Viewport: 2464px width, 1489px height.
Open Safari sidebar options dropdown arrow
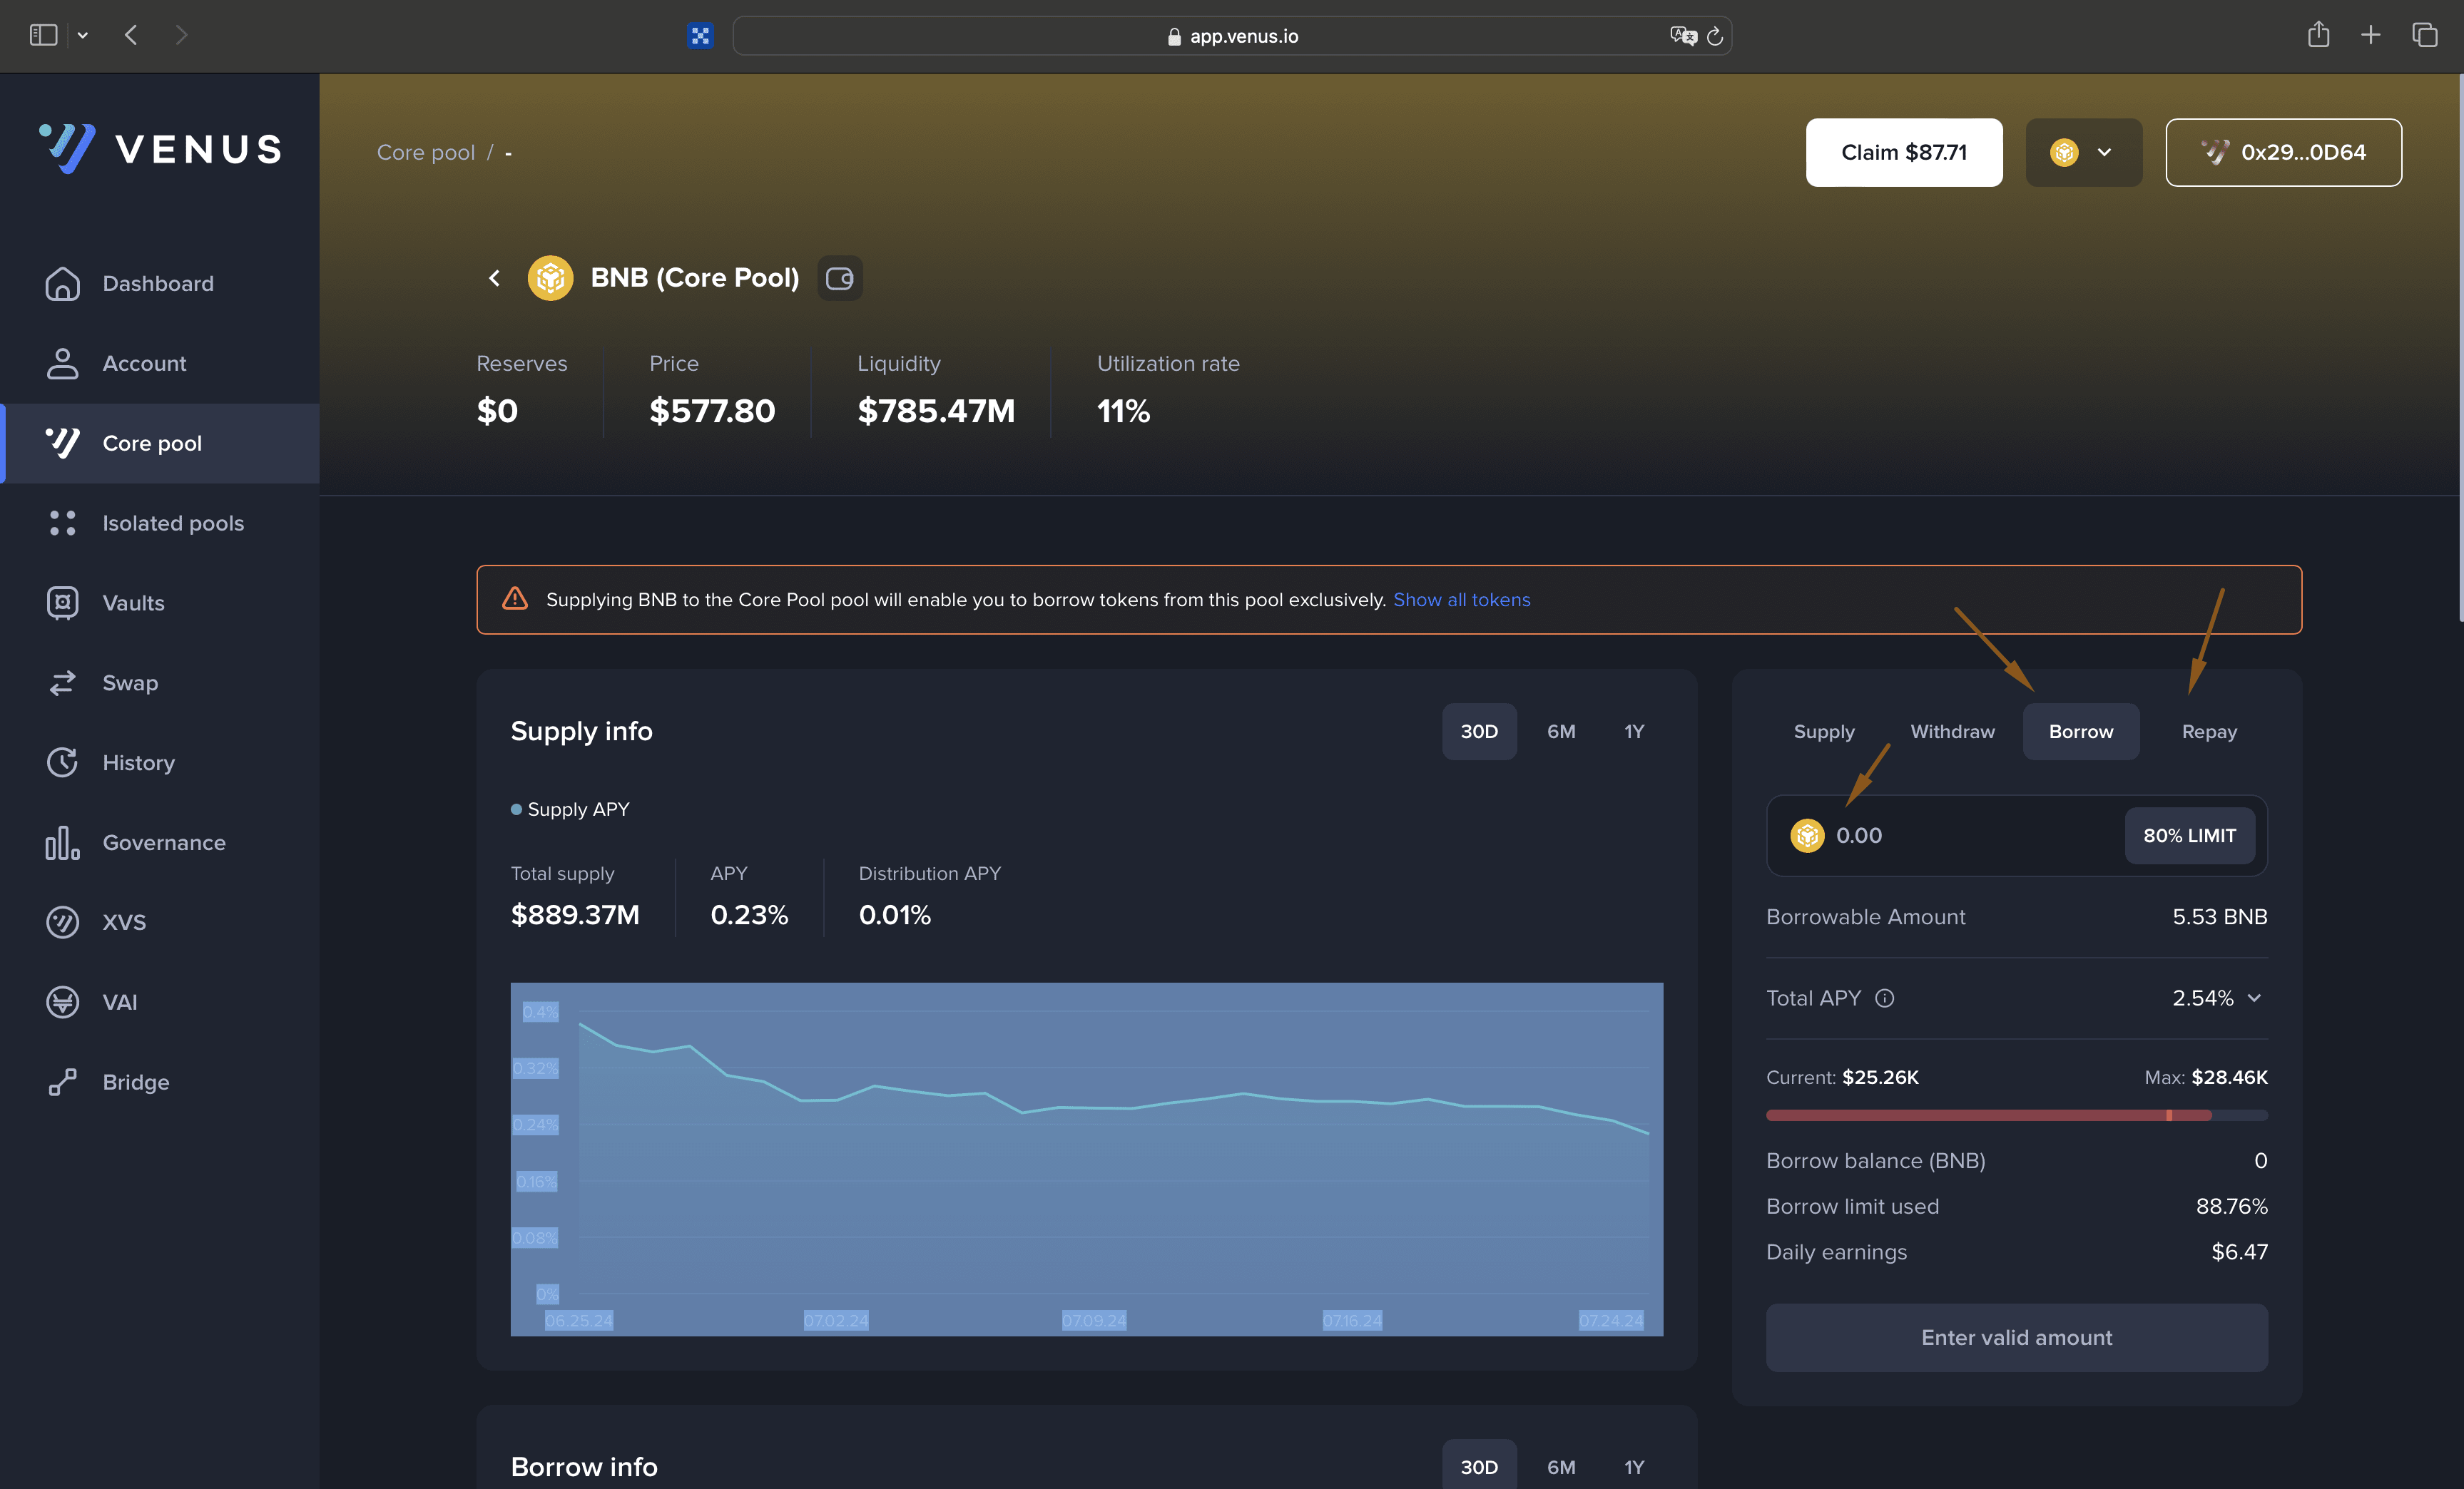[x=83, y=35]
